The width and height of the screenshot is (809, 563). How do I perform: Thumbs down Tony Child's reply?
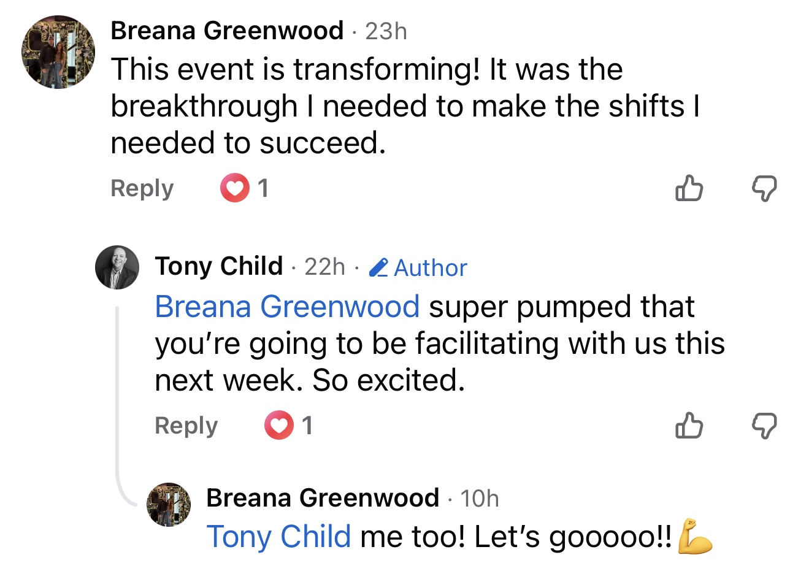(764, 425)
